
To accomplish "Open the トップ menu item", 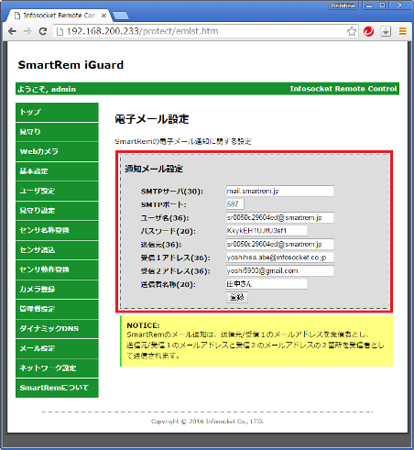I will (57, 112).
